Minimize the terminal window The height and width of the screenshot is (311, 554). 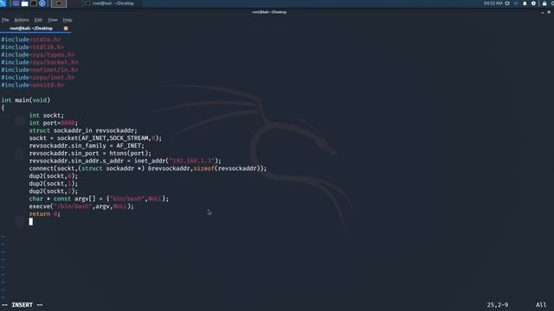[543, 12]
